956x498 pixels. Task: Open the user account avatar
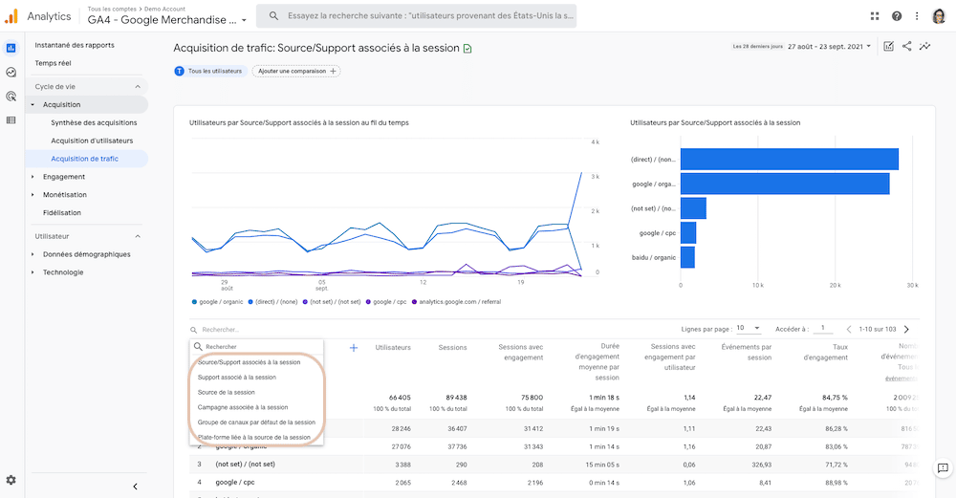[x=939, y=16]
